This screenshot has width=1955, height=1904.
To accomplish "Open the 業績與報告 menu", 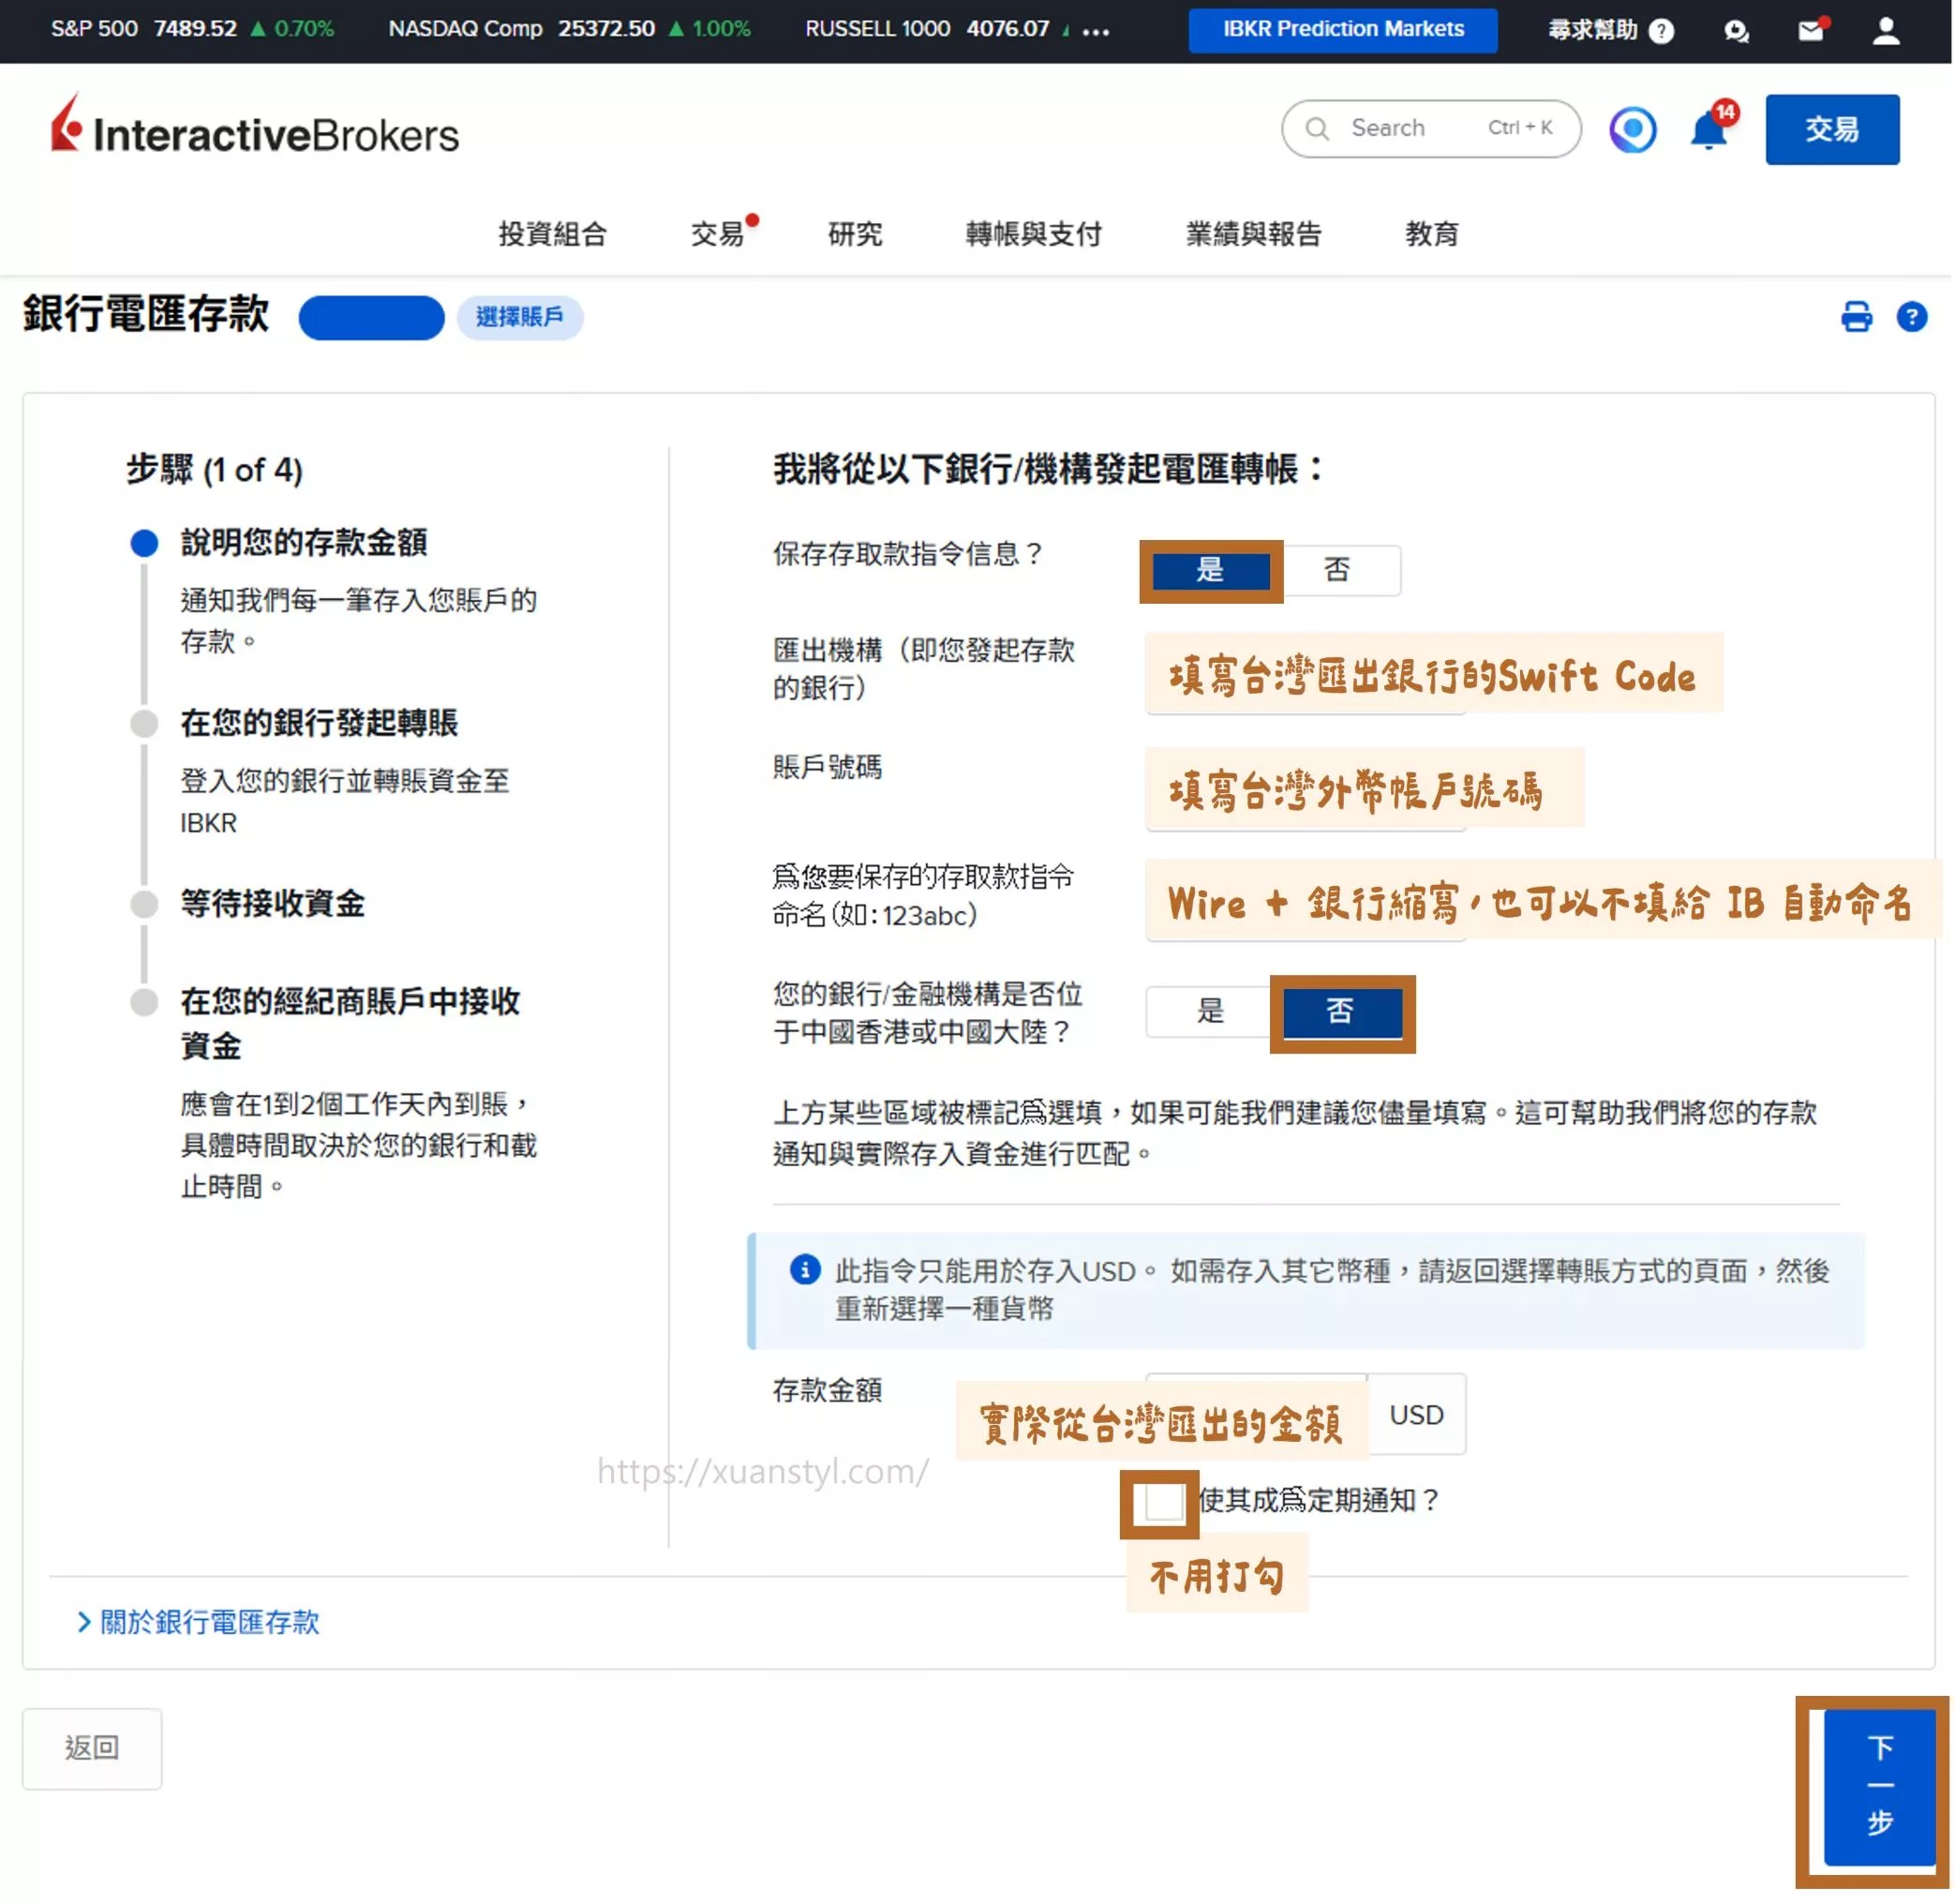I will coord(1253,234).
